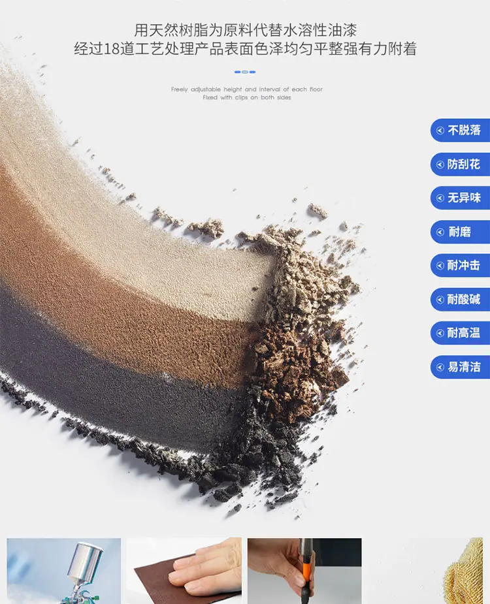Open the sandpaper hand thumbnail
Viewport: 490px width, 604px height.
coord(184,571)
